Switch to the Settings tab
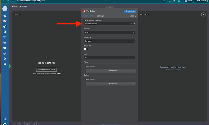This screenshot has height=125, width=209. [100, 16]
